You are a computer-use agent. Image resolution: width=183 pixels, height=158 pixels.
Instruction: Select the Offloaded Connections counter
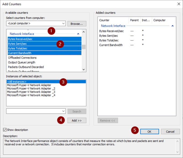pos(22,58)
